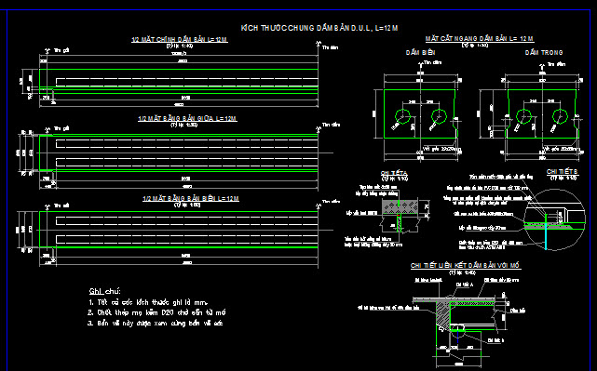Select the 1/2 MẶT CHÍNH DẦM BẢN L=12M heading
The width and height of the screenshot is (597, 371).
pyautogui.click(x=180, y=40)
